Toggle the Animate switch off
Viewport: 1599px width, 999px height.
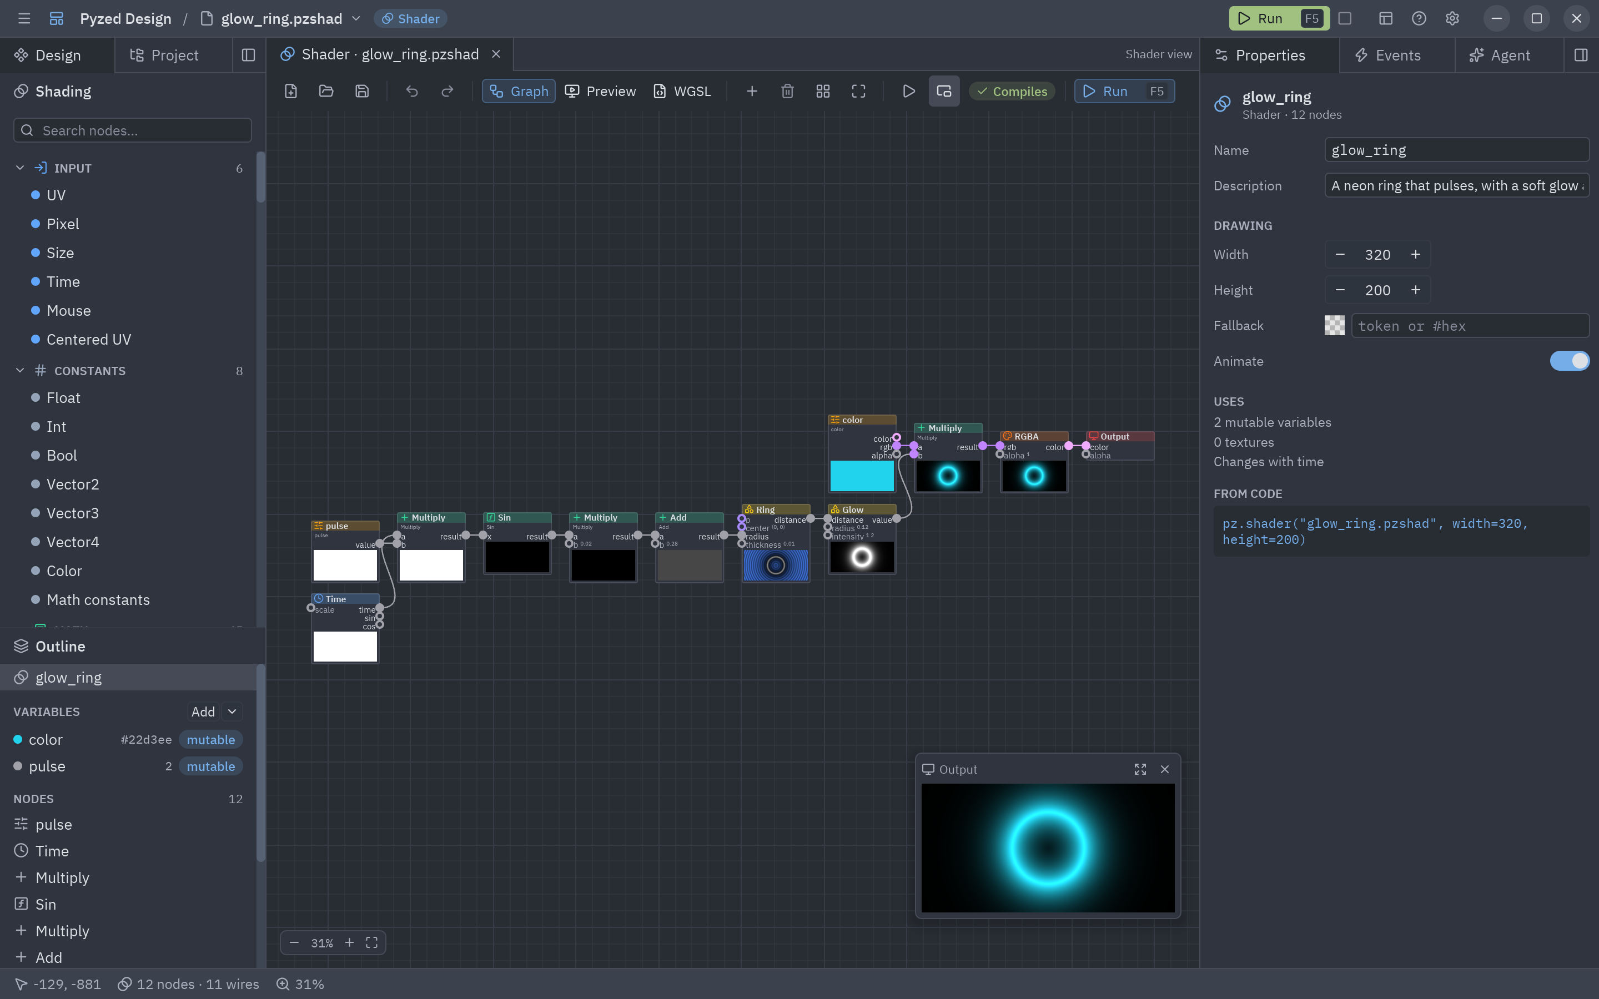tap(1569, 361)
